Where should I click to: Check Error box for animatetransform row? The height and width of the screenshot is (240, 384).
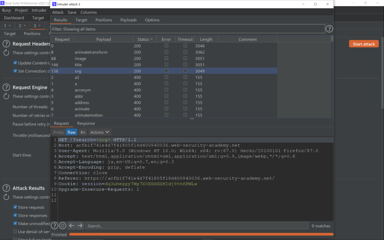point(166,52)
